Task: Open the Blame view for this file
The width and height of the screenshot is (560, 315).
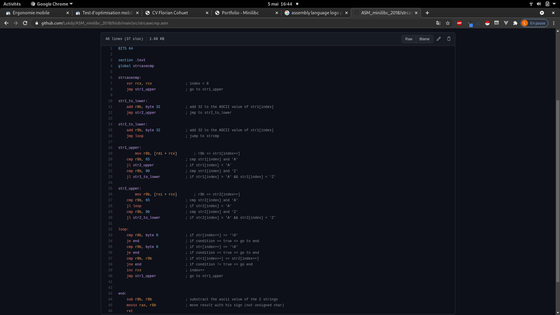Action: pos(424,39)
